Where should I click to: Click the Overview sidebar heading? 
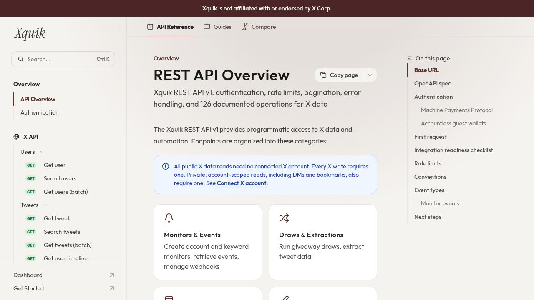click(x=26, y=84)
